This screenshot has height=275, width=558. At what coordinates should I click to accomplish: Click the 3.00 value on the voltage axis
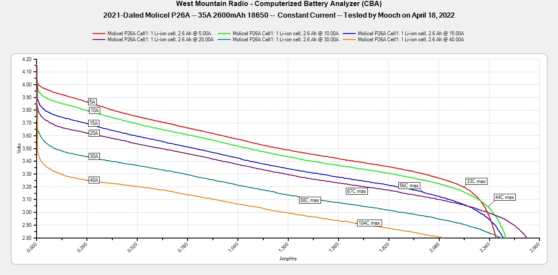point(27,212)
